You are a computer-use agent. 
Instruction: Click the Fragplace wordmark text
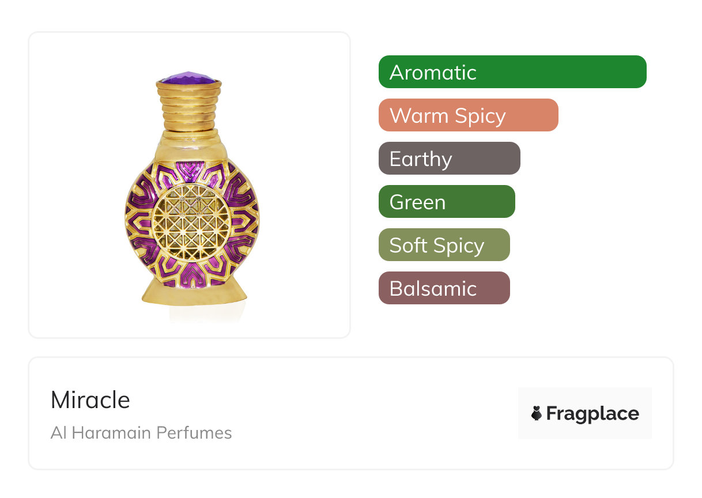click(x=592, y=413)
